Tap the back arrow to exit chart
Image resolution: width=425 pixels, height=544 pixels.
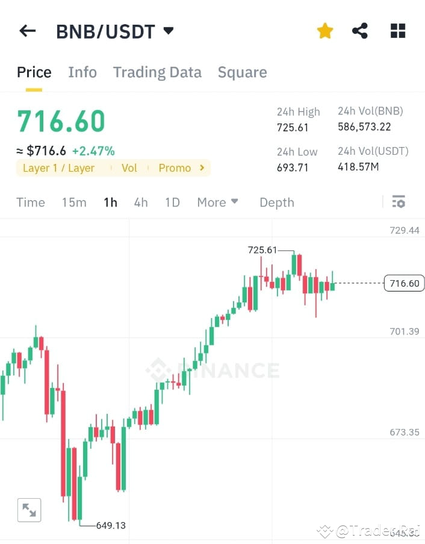[x=27, y=31]
